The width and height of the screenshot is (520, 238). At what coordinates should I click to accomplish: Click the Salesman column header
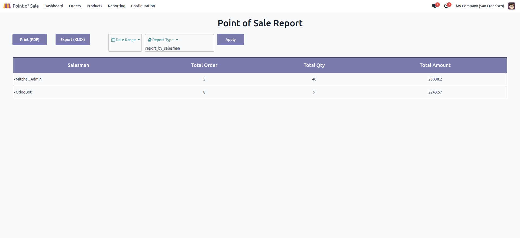[78, 65]
